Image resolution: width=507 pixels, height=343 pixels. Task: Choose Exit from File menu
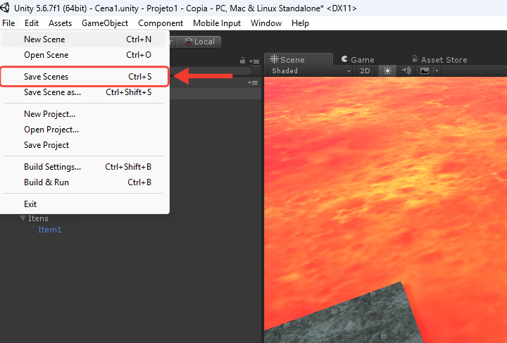83,204
